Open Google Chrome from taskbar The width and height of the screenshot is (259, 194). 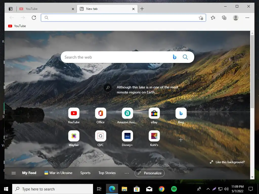coord(162,189)
